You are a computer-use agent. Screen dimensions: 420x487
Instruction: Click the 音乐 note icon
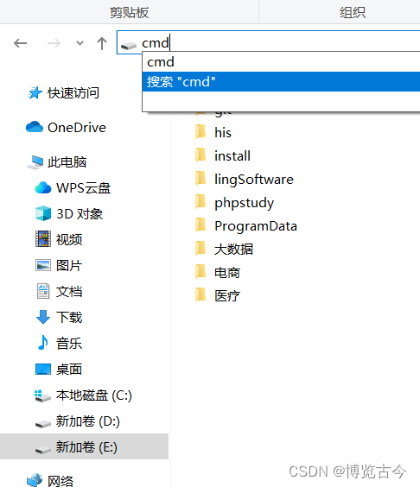(43, 343)
